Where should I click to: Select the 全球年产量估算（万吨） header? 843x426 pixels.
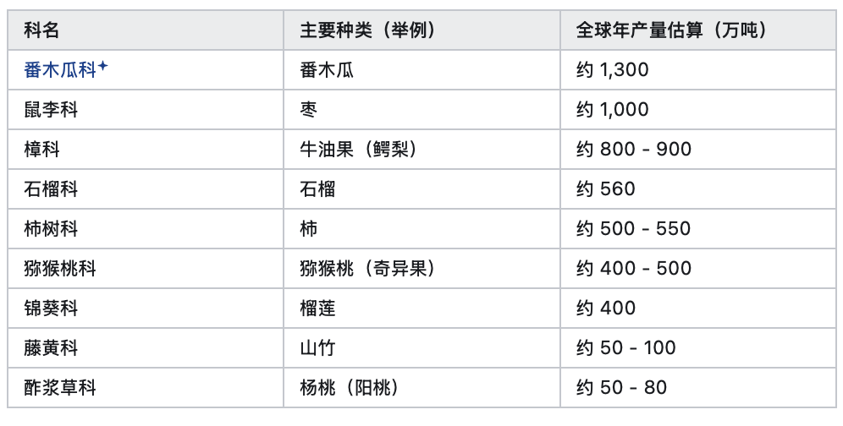pyautogui.click(x=698, y=30)
